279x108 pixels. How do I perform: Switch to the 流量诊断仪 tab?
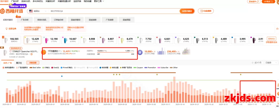(x=76, y=20)
